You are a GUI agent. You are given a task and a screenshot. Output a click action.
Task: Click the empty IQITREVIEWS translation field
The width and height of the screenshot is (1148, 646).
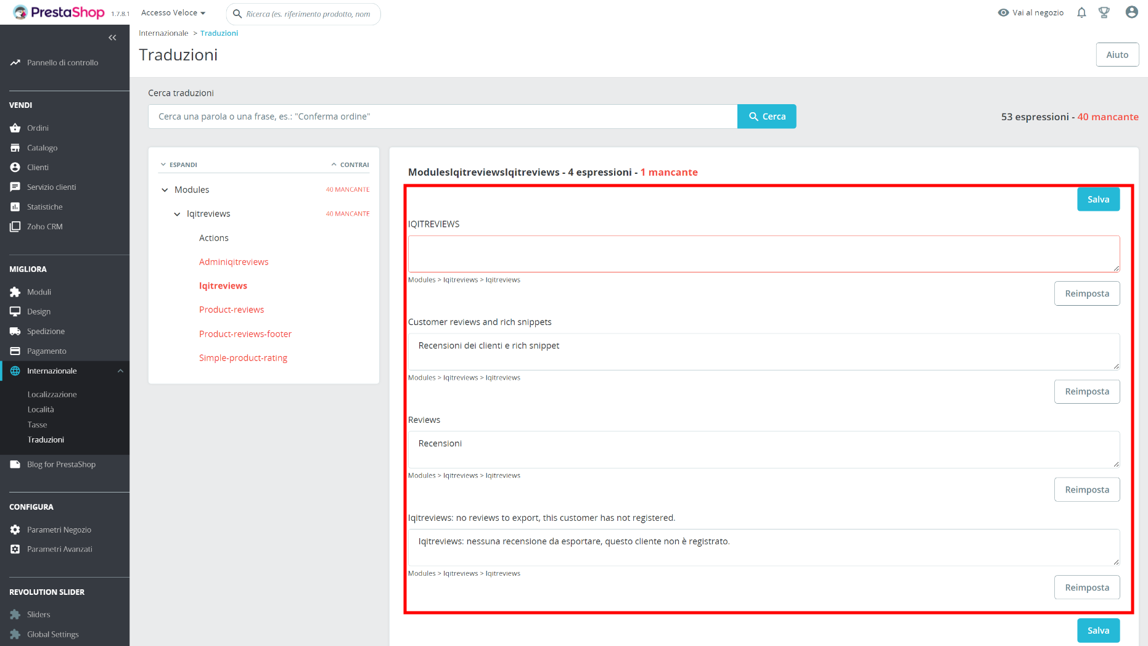click(764, 254)
